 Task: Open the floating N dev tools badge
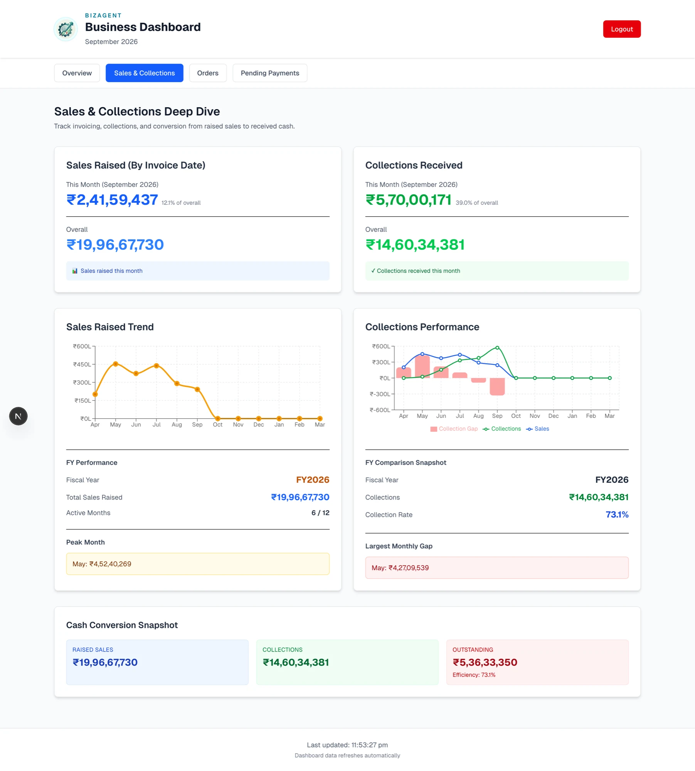click(x=18, y=416)
